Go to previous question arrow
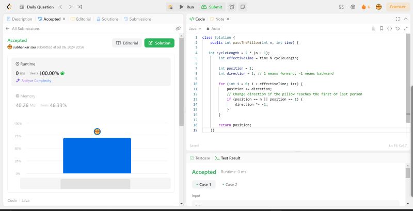This screenshot has height=211, width=413. tap(60, 7)
